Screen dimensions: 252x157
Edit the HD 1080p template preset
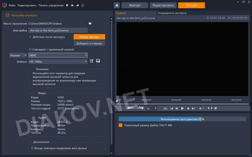click(91, 61)
